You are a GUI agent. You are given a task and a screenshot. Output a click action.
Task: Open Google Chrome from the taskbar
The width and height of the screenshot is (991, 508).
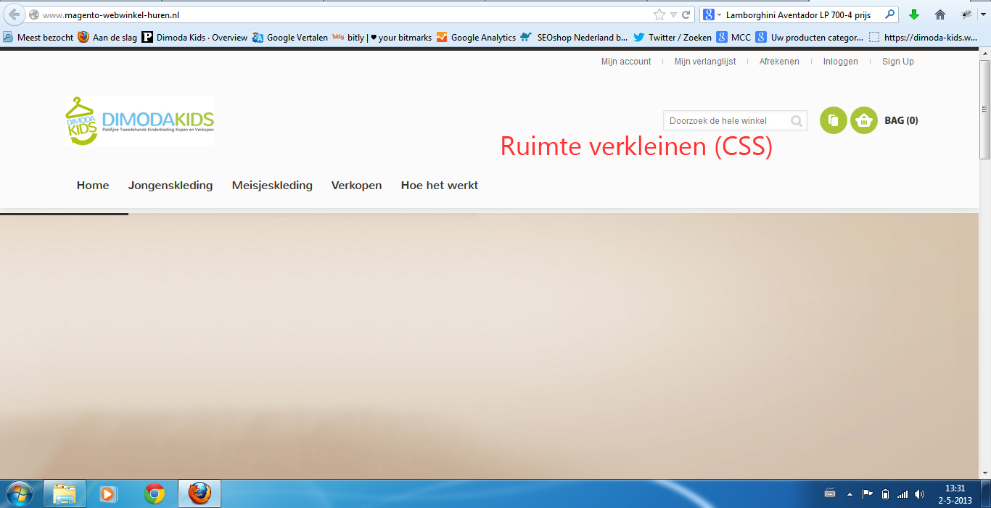[x=154, y=494]
